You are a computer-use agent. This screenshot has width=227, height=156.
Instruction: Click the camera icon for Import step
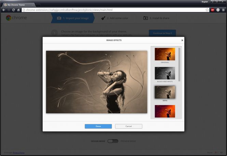tap(59, 18)
